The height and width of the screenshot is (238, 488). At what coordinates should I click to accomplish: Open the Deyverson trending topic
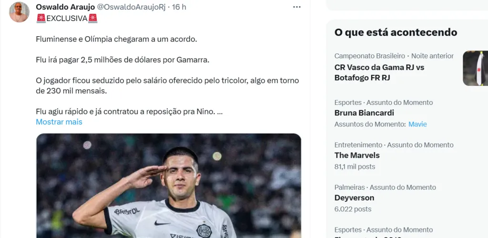point(354,197)
